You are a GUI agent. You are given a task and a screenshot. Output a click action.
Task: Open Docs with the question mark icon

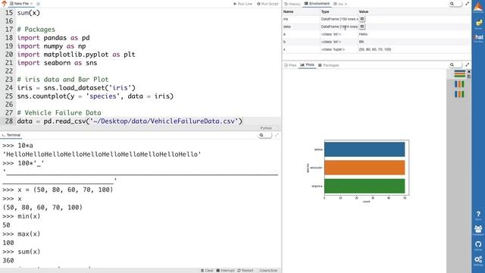click(478, 215)
